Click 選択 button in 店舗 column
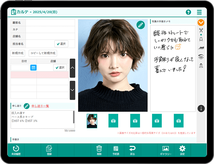The image size is (214, 164). pos(60,67)
